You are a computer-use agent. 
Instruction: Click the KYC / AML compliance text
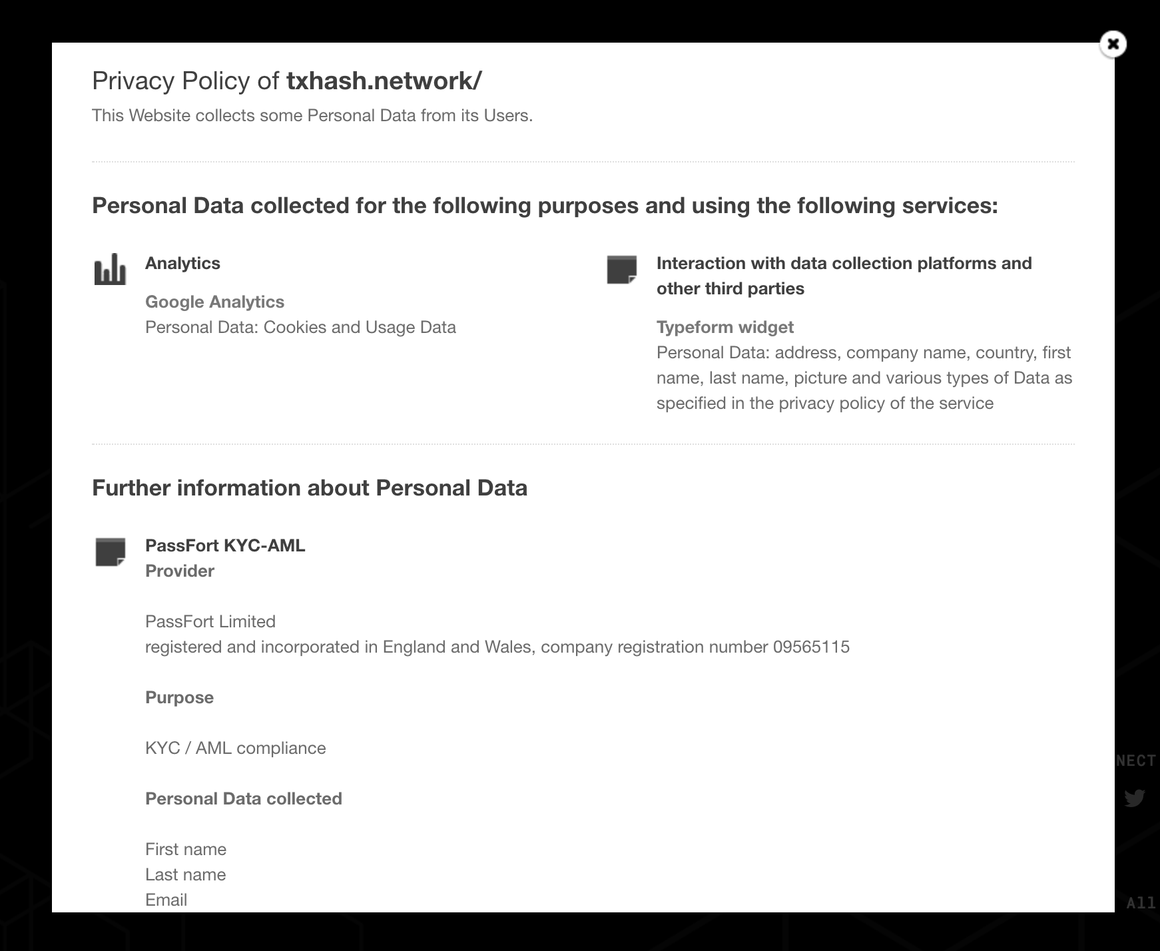pyautogui.click(x=236, y=748)
